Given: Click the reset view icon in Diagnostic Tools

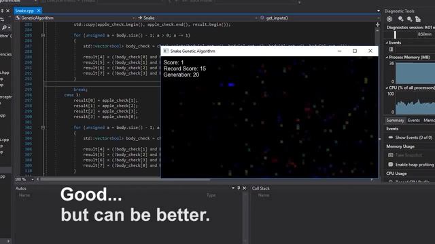Looking at the screenshot, I should (418, 19).
